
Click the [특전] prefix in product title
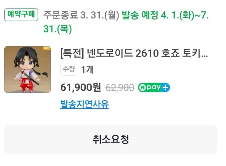tap(72, 53)
